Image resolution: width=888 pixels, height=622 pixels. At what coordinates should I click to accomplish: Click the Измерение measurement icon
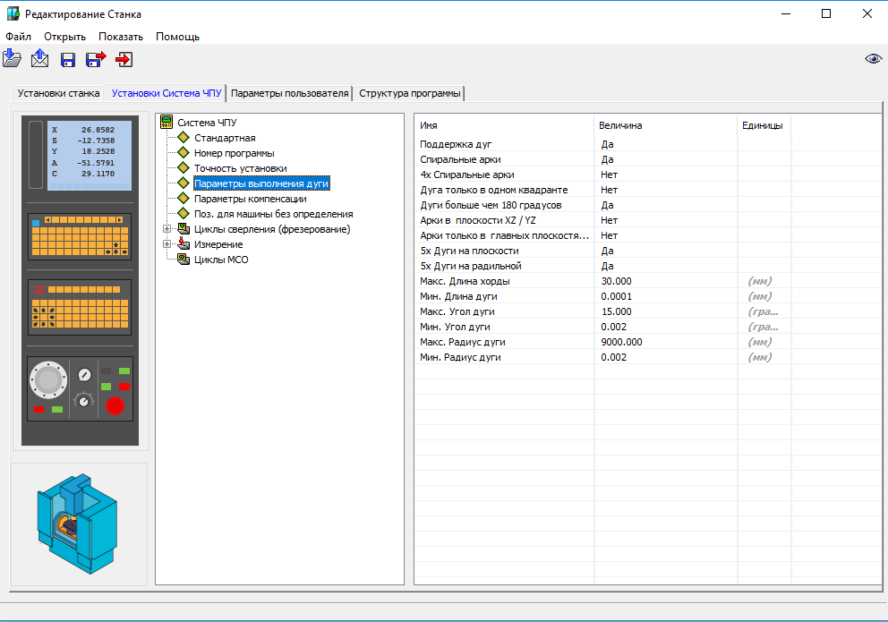(x=184, y=244)
